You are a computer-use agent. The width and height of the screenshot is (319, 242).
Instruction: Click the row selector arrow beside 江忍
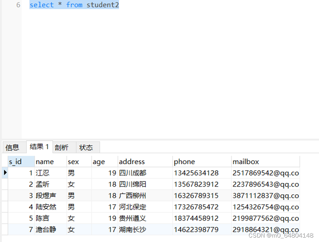coord(5,173)
